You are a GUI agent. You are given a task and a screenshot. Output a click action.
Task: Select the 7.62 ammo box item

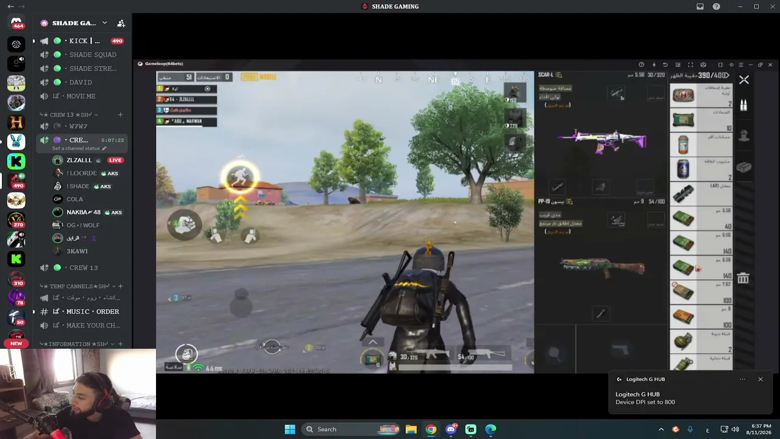click(x=701, y=291)
